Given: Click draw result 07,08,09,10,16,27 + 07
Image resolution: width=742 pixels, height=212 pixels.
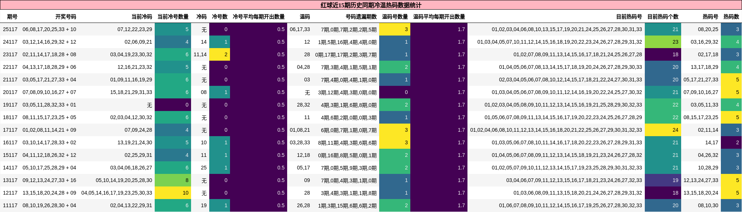Looking at the screenshot, I should (x=49, y=92).
